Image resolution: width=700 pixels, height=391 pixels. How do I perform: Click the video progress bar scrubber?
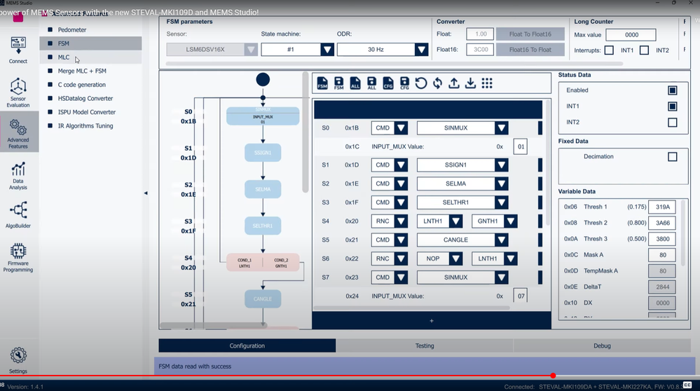553,376
